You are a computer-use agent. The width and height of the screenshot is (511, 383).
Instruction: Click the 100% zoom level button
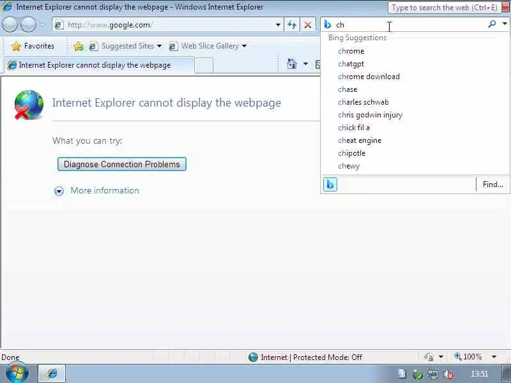[468, 357]
